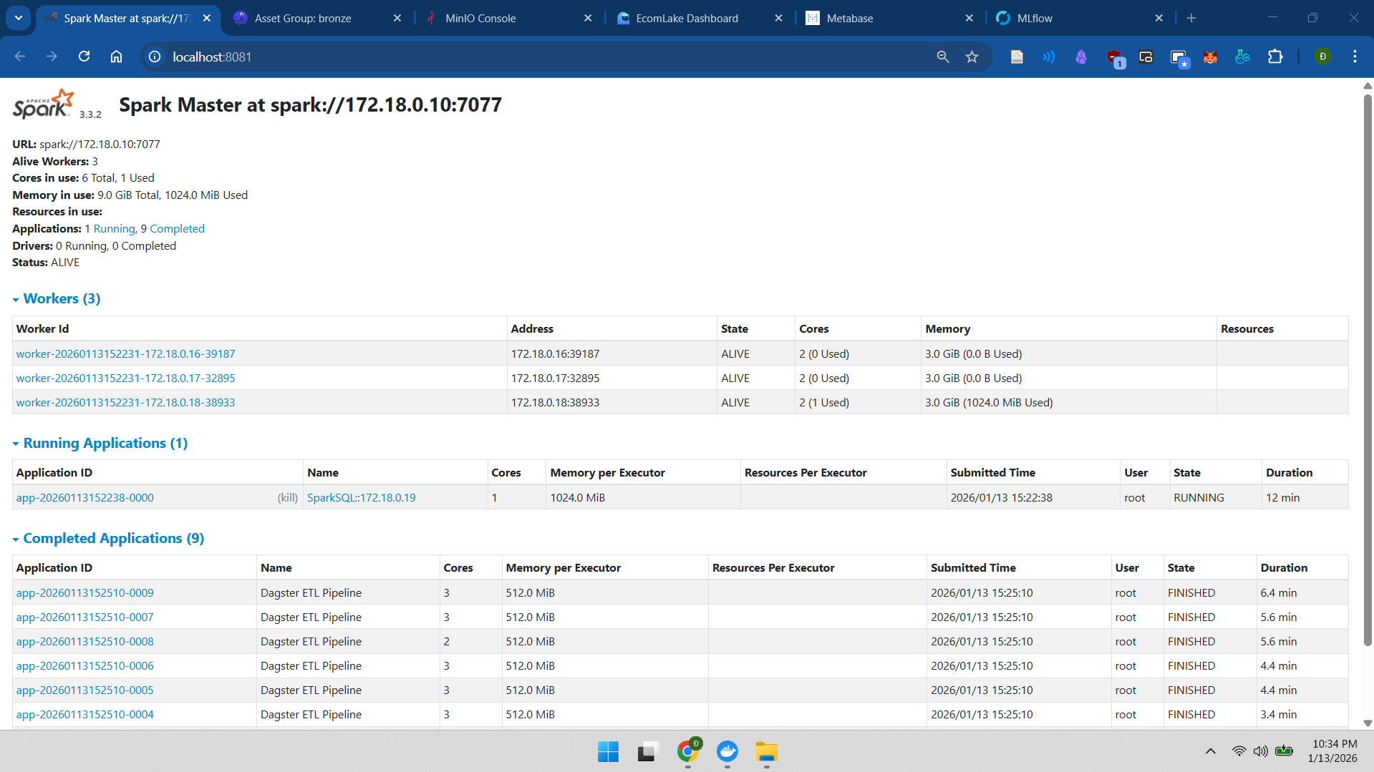Open the Running applications link
1374x772 pixels.
coord(115,228)
